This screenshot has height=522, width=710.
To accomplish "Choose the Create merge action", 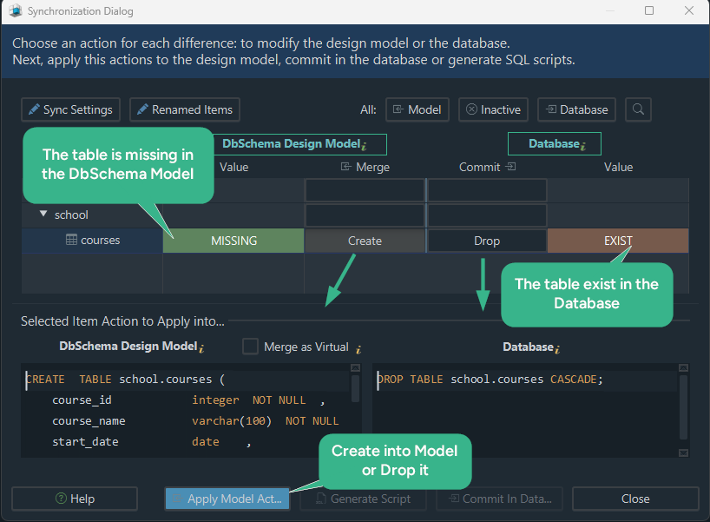I will [x=365, y=241].
